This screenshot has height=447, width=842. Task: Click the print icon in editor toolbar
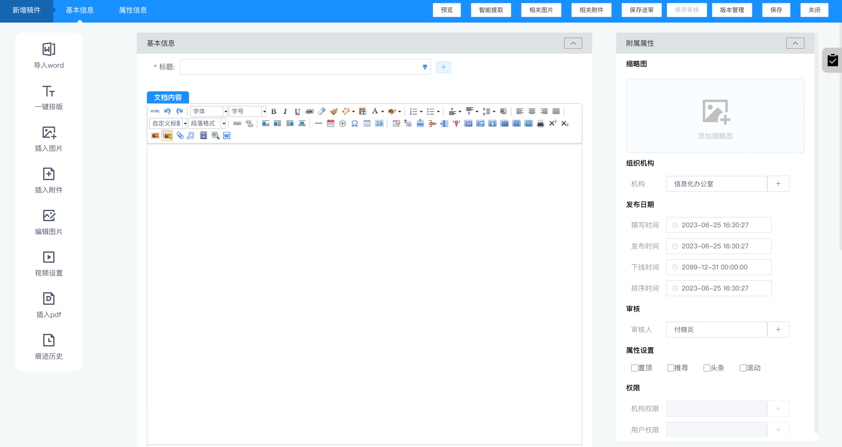pos(540,123)
